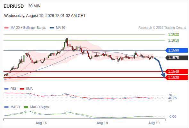
Task: Select the 1.1590 blue pivot price tag
Action: [x=177, y=50]
